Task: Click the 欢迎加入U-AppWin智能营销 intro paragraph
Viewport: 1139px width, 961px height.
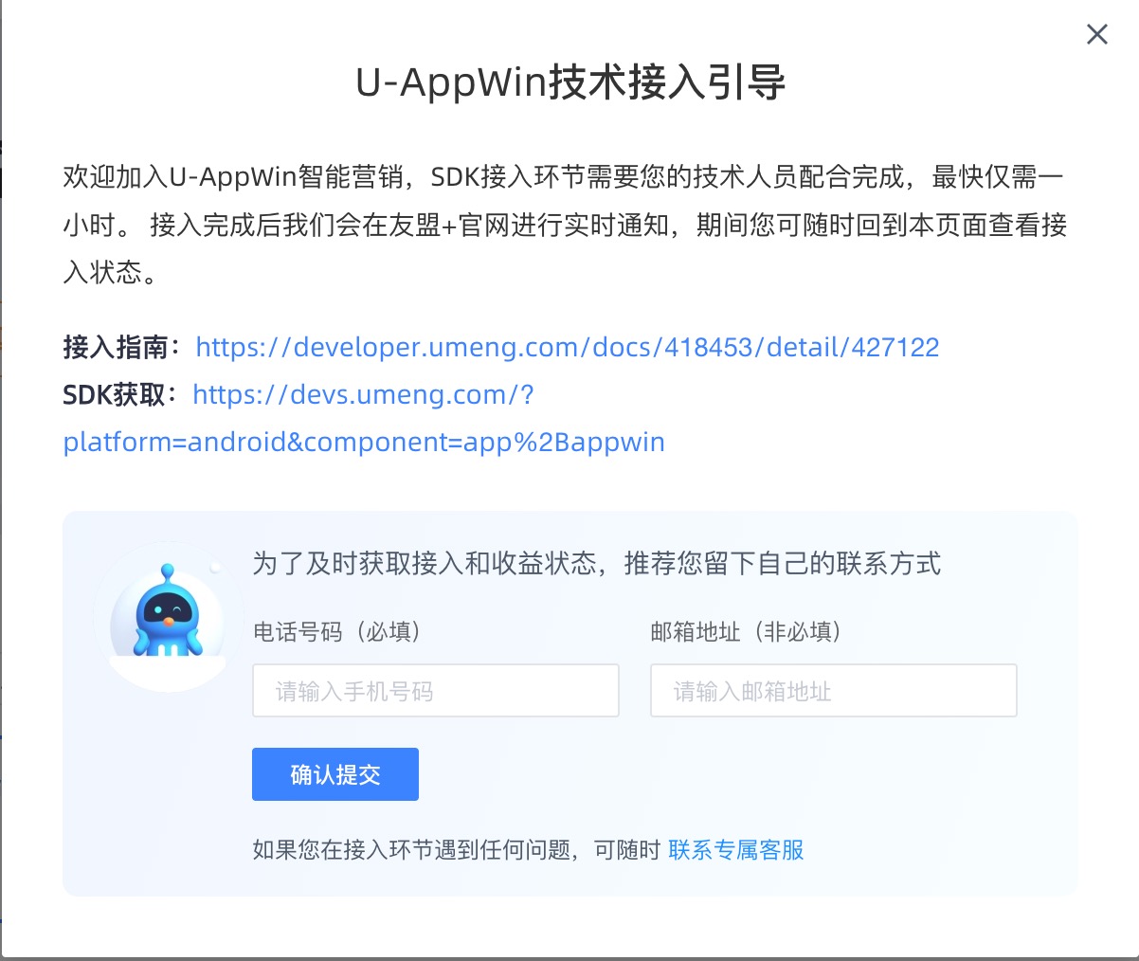Action: tap(565, 225)
